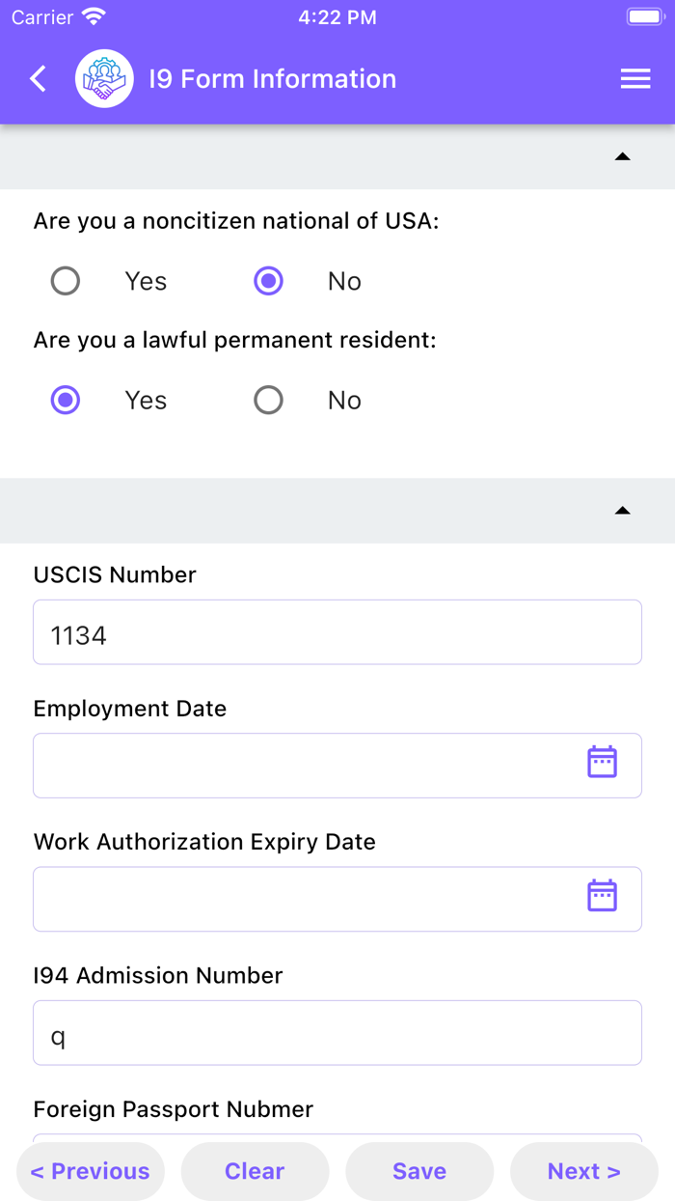
Task: Clear the form with the Clear button
Action: pos(255,1171)
